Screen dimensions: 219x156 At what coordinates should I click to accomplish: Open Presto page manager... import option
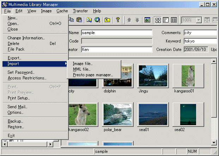pyautogui.click(x=93, y=75)
